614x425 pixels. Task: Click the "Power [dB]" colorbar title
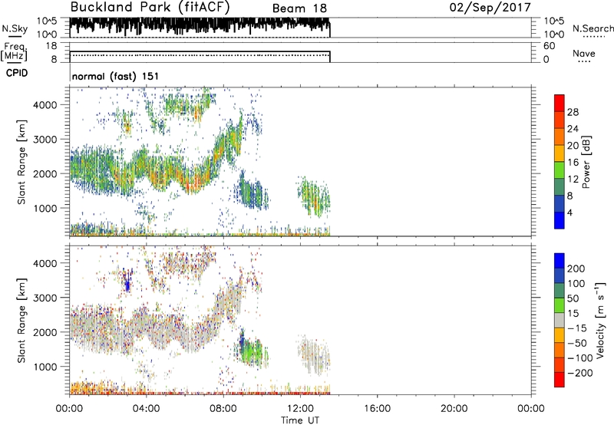pyautogui.click(x=586, y=163)
